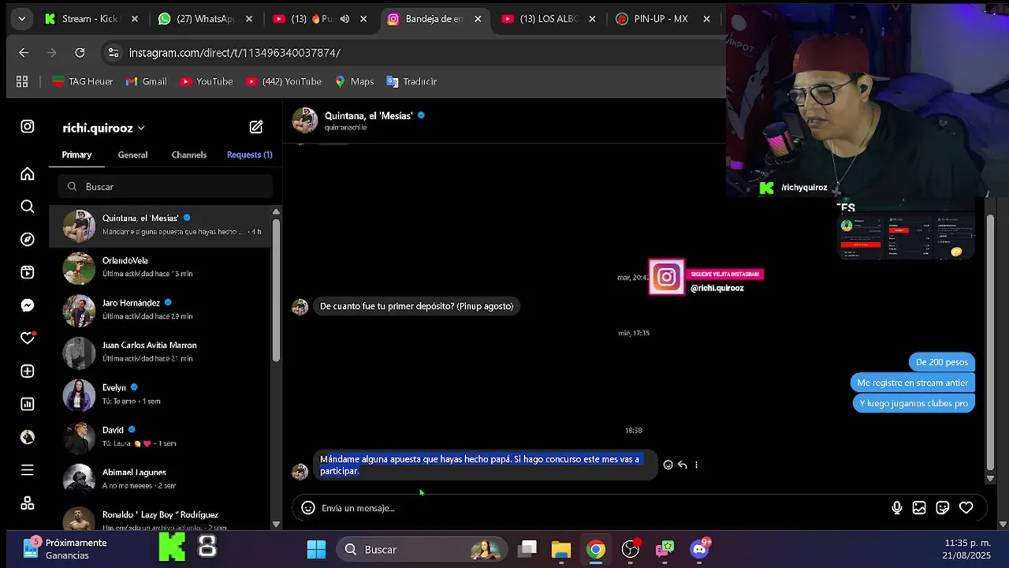
Task: Switch to Channels inbox tab
Action: pos(189,155)
